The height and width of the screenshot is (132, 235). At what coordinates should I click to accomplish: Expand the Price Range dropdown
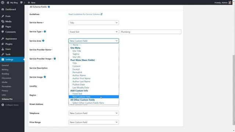coord(94,122)
